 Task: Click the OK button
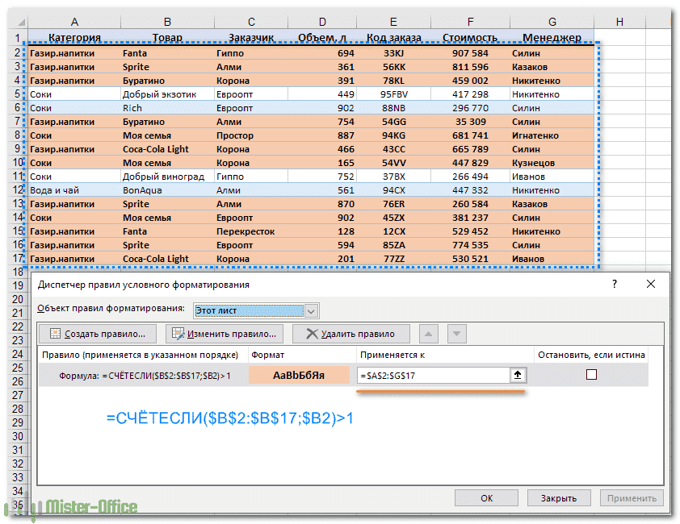click(x=486, y=498)
